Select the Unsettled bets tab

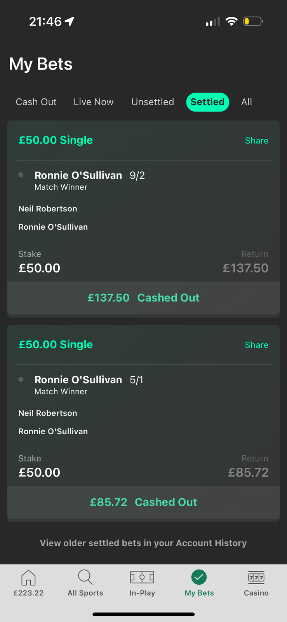tap(153, 102)
